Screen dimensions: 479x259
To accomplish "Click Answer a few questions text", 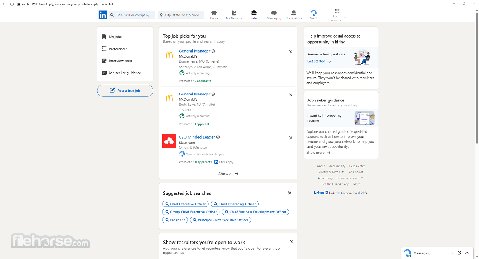I will point(326,54).
